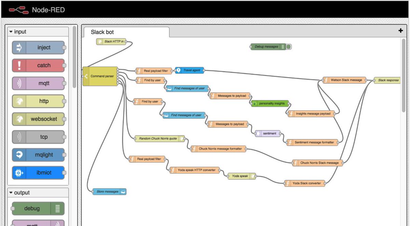Viewport: 410px width, 226px height.
Task: Select the Random Chuck Norris quote node
Action: click(160, 139)
